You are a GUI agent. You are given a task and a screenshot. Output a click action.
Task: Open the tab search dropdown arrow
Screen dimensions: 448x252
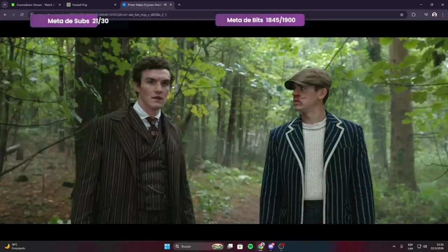[x=5, y=5]
